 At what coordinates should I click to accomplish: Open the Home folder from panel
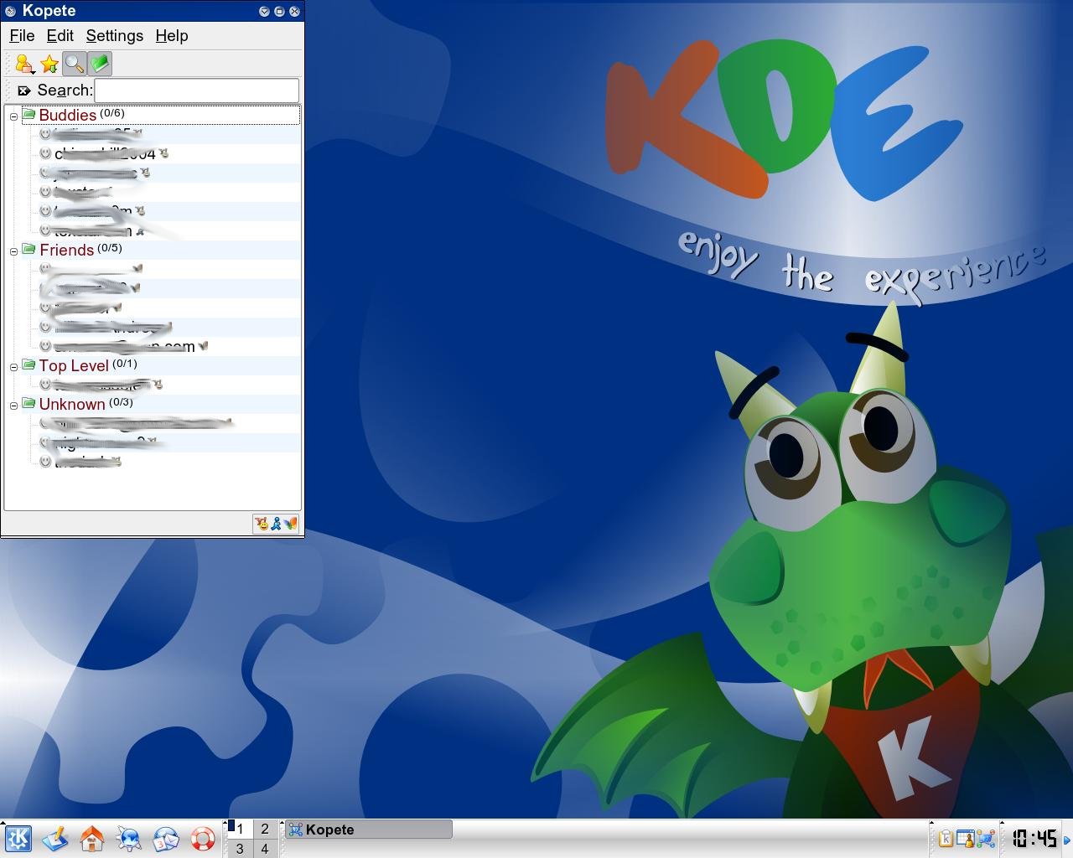[x=91, y=839]
